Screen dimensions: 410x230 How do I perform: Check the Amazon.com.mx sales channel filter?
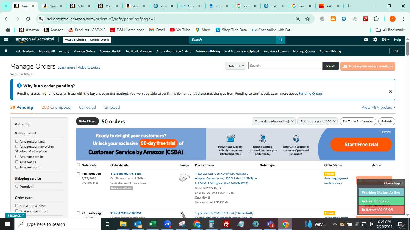click(x=17, y=141)
